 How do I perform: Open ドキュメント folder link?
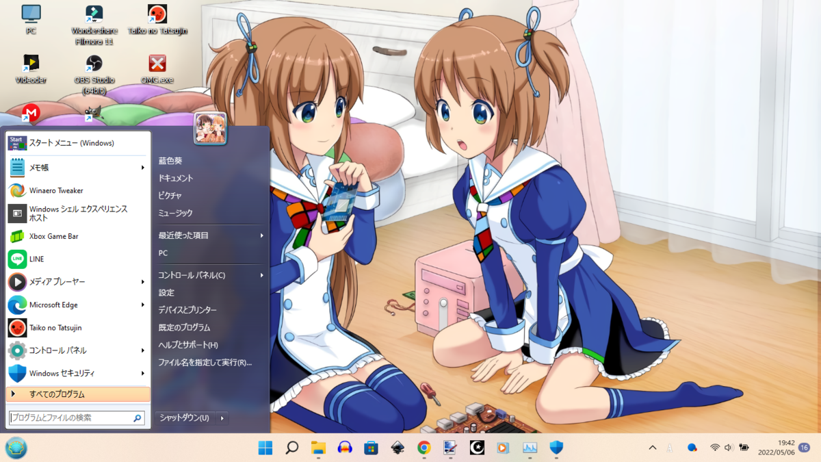[x=176, y=178]
